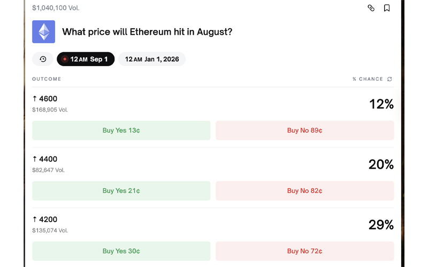
Task: Open the ↑ 4600 outcome row
Action: pos(213,104)
